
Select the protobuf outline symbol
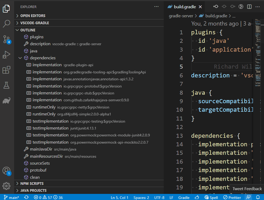pyautogui.click(x=89, y=170)
